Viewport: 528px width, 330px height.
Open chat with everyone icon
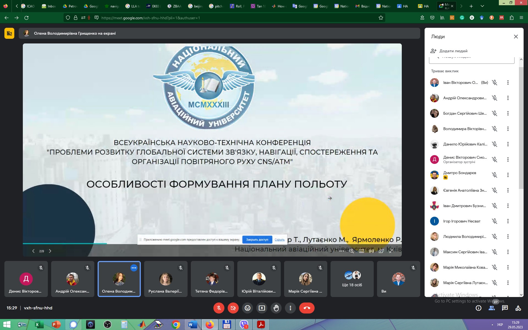pyautogui.click(x=505, y=308)
